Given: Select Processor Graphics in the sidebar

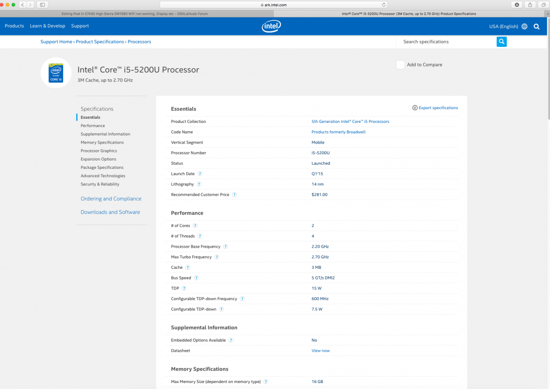Looking at the screenshot, I should tap(99, 151).
